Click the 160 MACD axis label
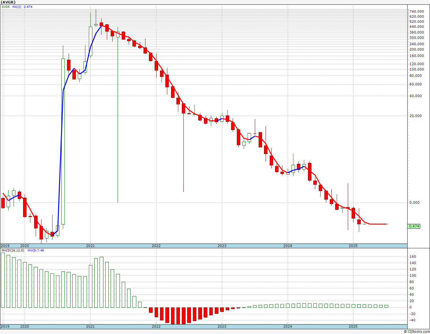The height and width of the screenshot is (334, 430). [x=413, y=257]
